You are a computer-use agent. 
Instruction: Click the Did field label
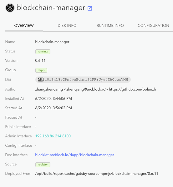tap(8, 80)
